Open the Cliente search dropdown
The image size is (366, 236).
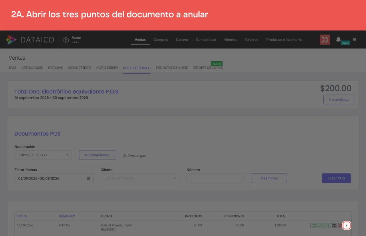140,178
